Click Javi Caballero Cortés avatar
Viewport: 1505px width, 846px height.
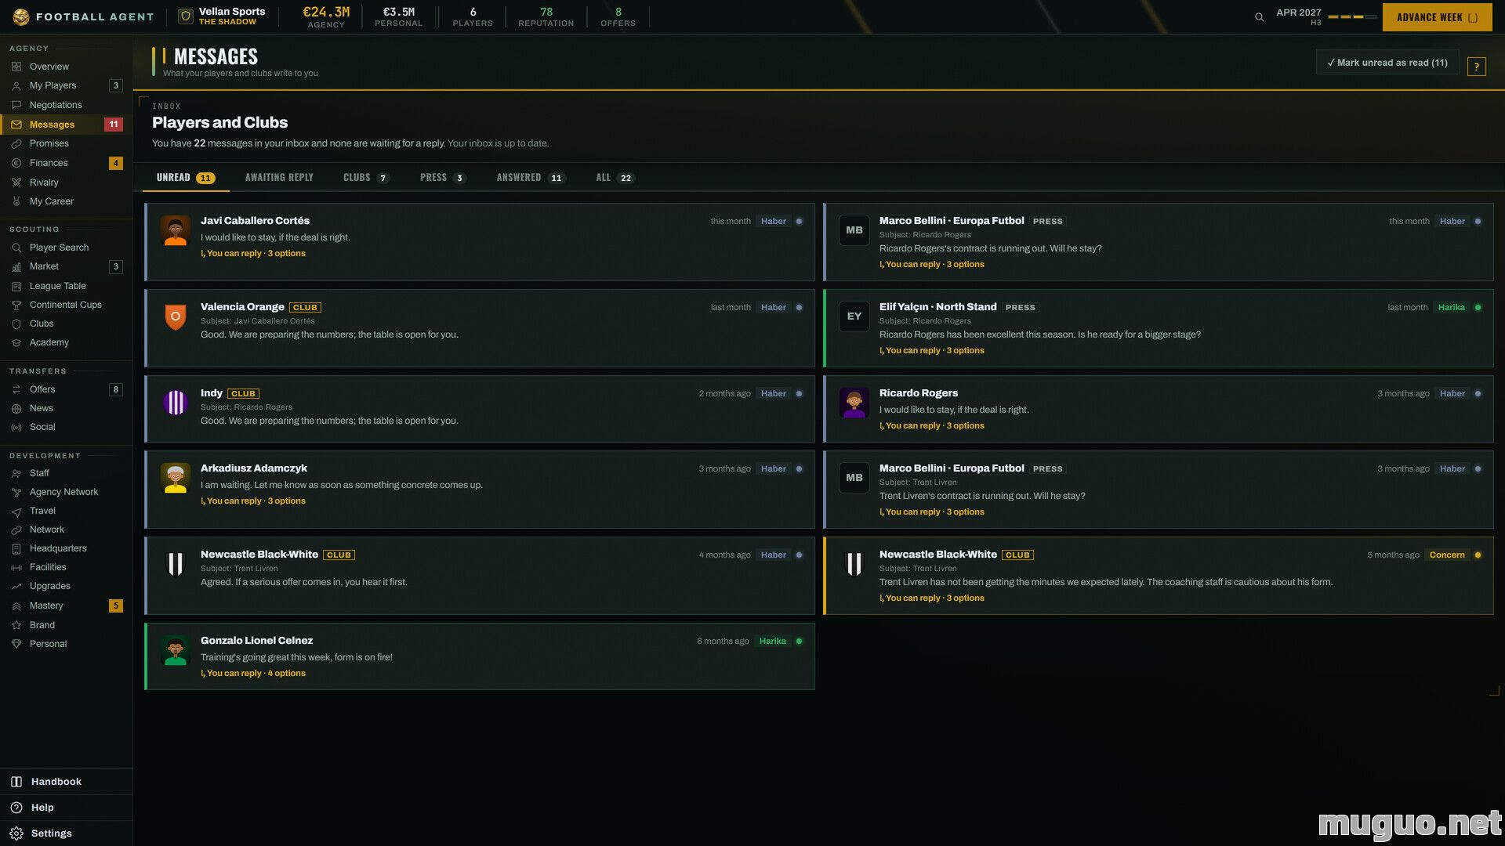176,230
